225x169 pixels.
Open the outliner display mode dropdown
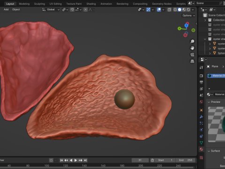tap(203, 9)
